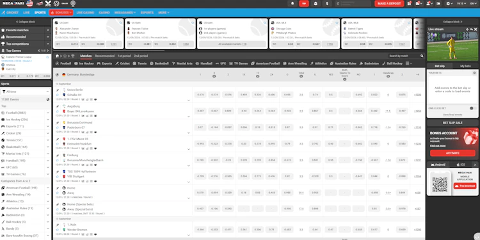The width and height of the screenshot is (480, 240).
Task: Click the logout arrow icon in top bar
Action: pyautogui.click(x=438, y=4)
